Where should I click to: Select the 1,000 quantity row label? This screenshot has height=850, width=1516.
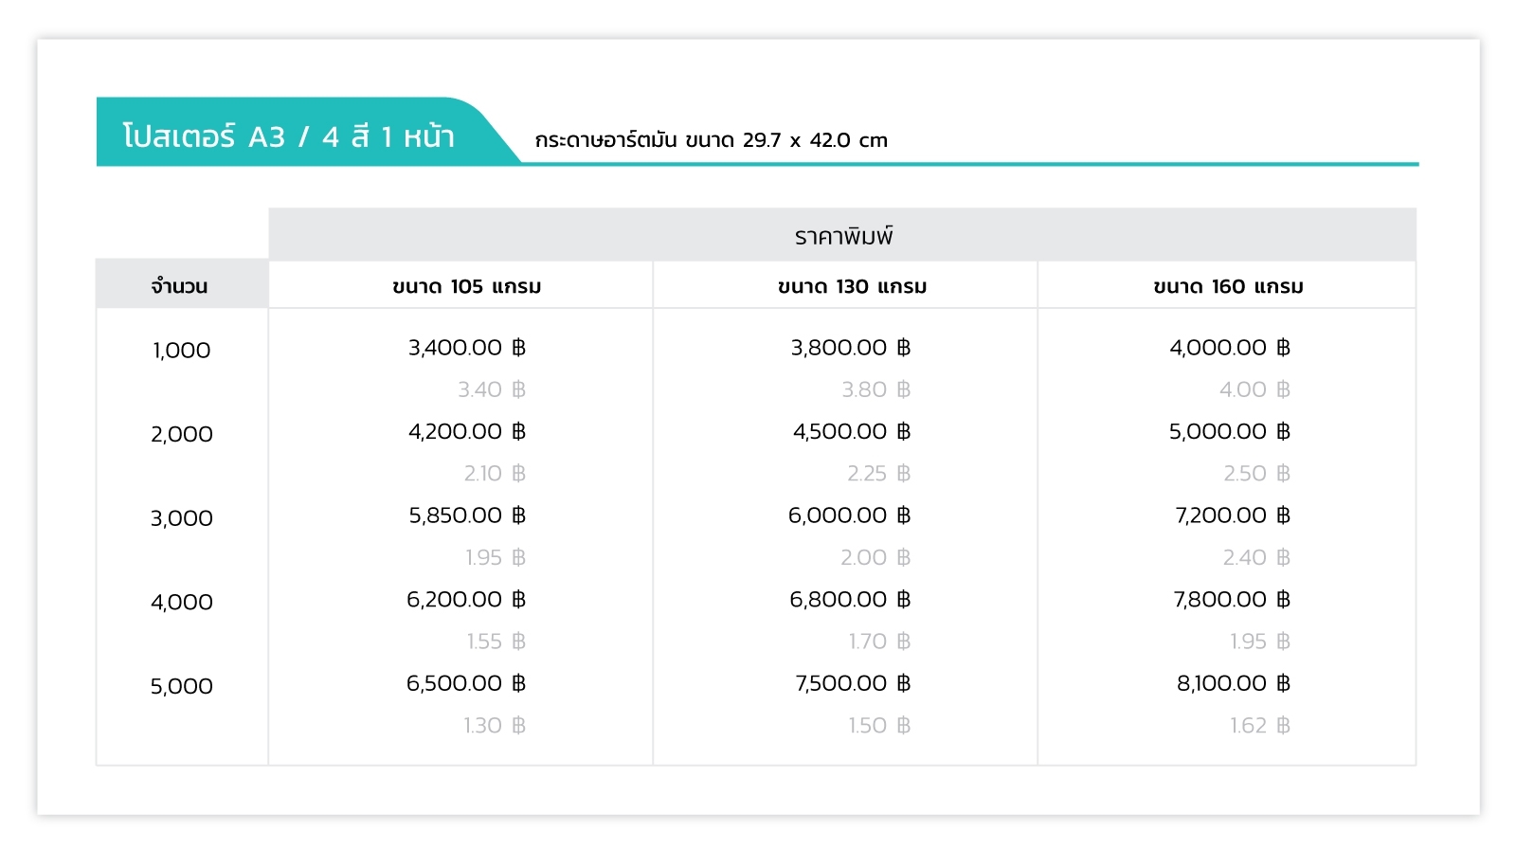[x=182, y=351]
